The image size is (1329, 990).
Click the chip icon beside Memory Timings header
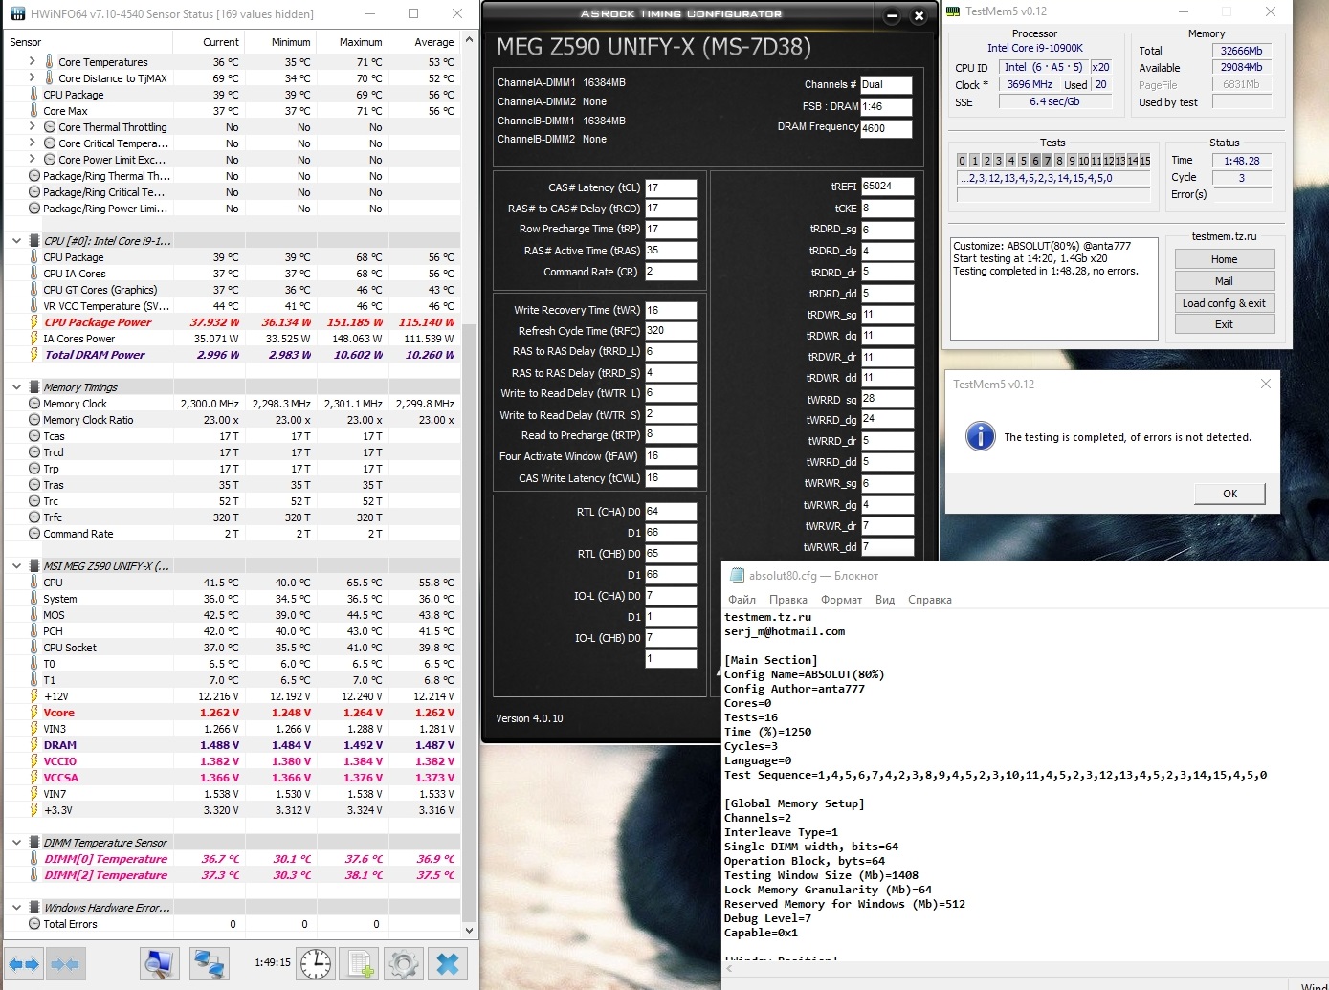34,387
